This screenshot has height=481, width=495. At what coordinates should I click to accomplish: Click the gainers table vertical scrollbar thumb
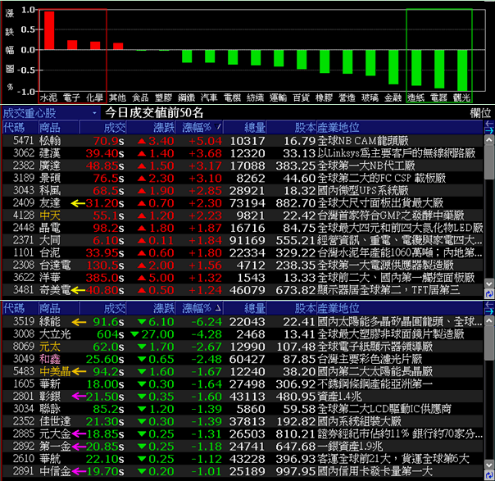coord(488,161)
